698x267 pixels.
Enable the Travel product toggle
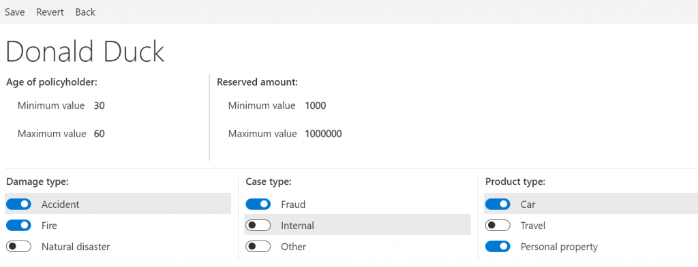tap(498, 226)
